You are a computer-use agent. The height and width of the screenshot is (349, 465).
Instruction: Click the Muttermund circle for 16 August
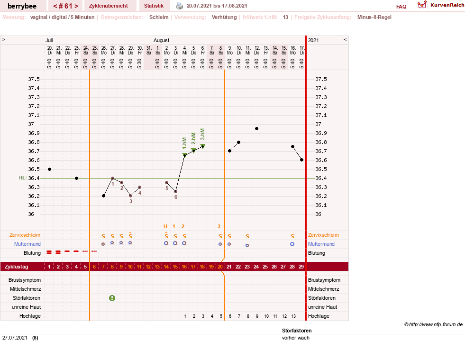coord(292,244)
